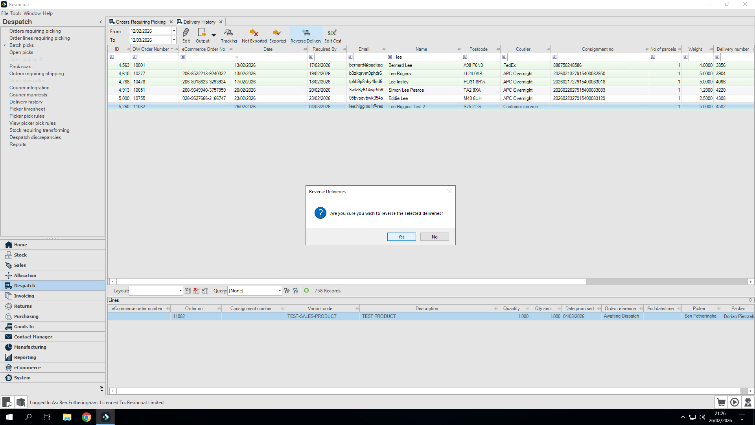The height and width of the screenshot is (425, 755).
Task: Click the Edit Cost toolbar icon
Action: (332, 33)
